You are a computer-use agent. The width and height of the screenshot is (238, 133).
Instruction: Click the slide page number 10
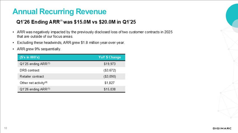(x=6, y=128)
